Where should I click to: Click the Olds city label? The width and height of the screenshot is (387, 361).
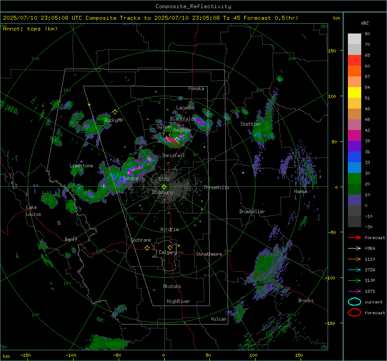(164, 179)
